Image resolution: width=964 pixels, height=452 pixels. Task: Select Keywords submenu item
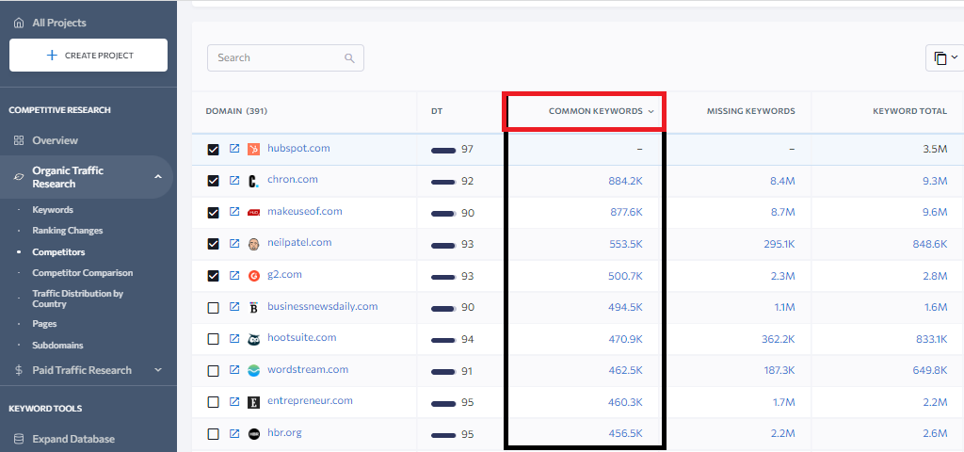(53, 210)
